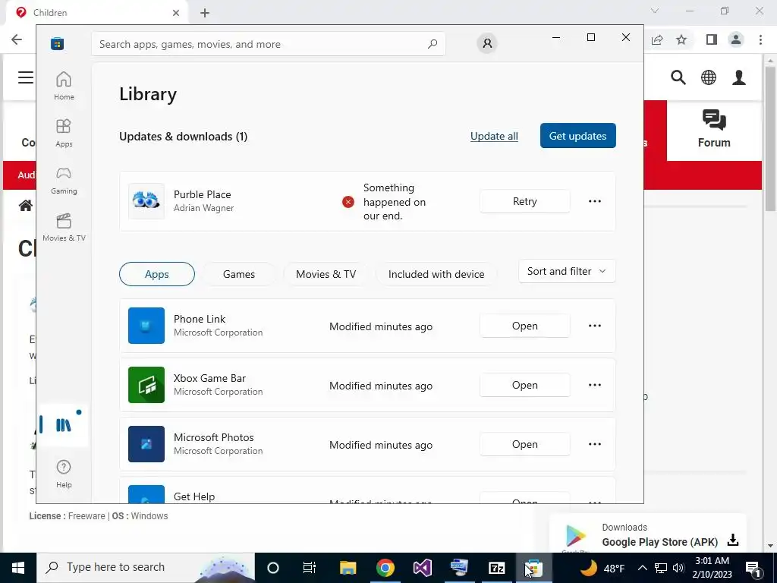
Task: Open the volume control in tray
Action: 678,568
